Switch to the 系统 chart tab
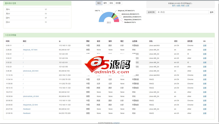 pyautogui.click(x=111, y=3)
